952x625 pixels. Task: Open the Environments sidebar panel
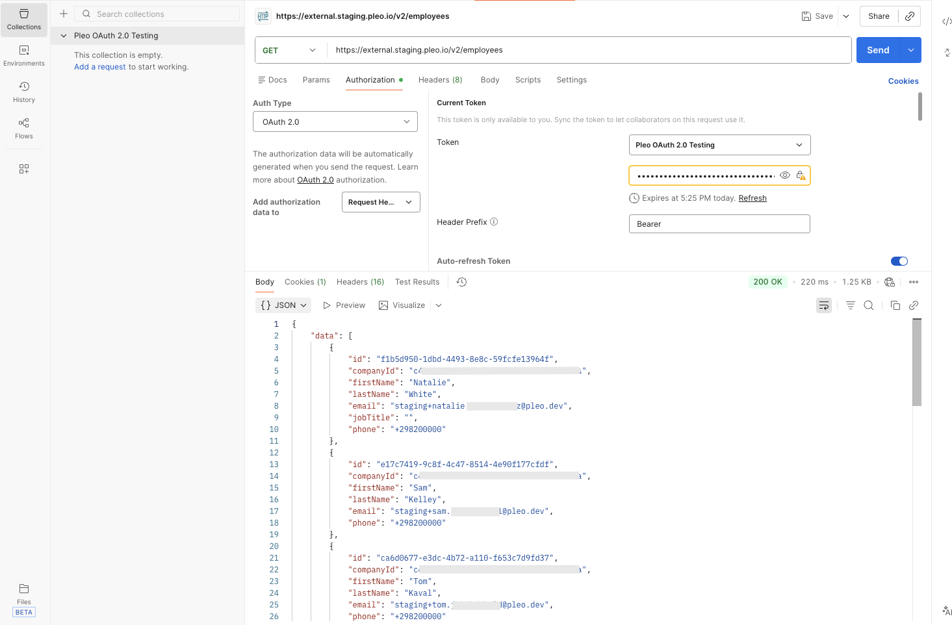coord(23,56)
